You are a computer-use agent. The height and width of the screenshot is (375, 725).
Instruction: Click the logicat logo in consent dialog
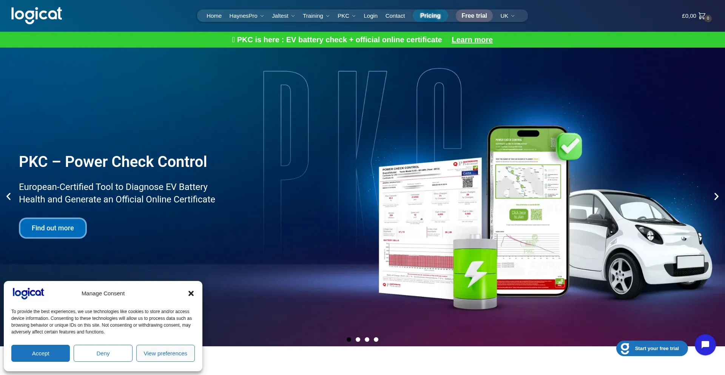point(28,293)
